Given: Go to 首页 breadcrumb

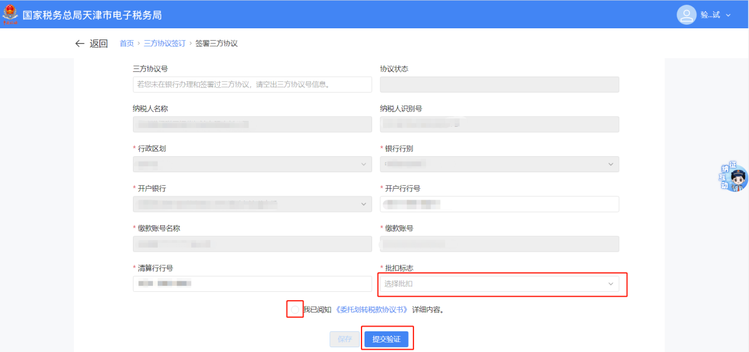Looking at the screenshot, I should pyautogui.click(x=126, y=44).
